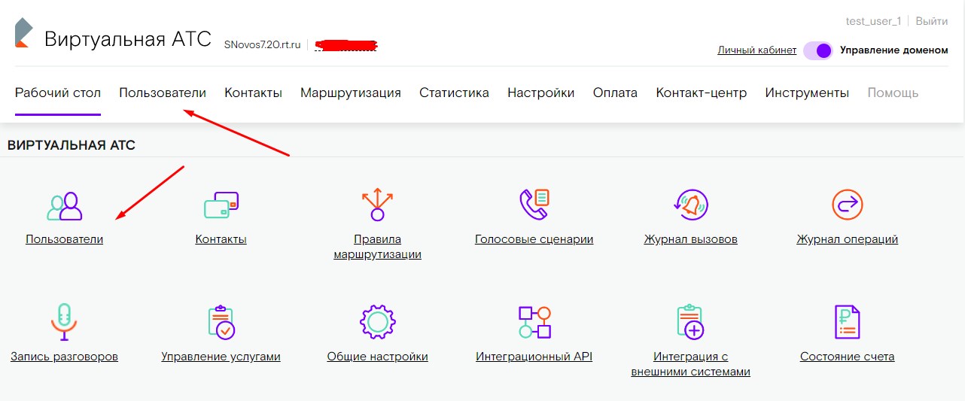Open the Управление услугами clipboard icon
This screenshot has width=965, height=401.
(221, 322)
